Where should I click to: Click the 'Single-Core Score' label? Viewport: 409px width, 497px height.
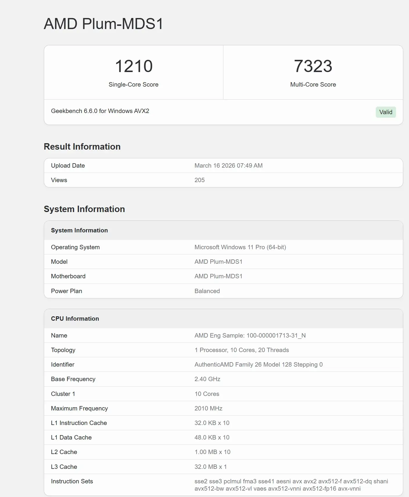[x=134, y=85]
